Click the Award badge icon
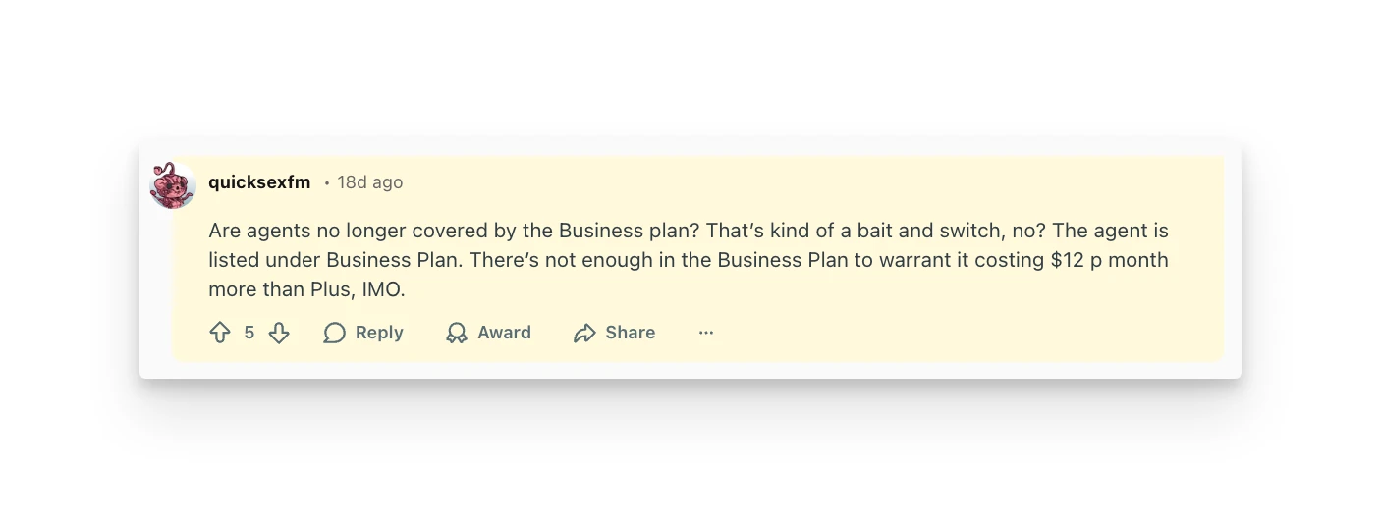 tap(457, 333)
